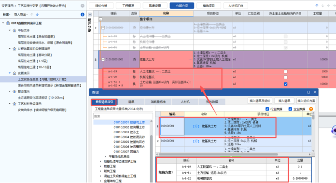Image resolution: width=336 pixels, height=183 pixels.
Task: Click the search field in the query dialog
Action: [123, 116]
